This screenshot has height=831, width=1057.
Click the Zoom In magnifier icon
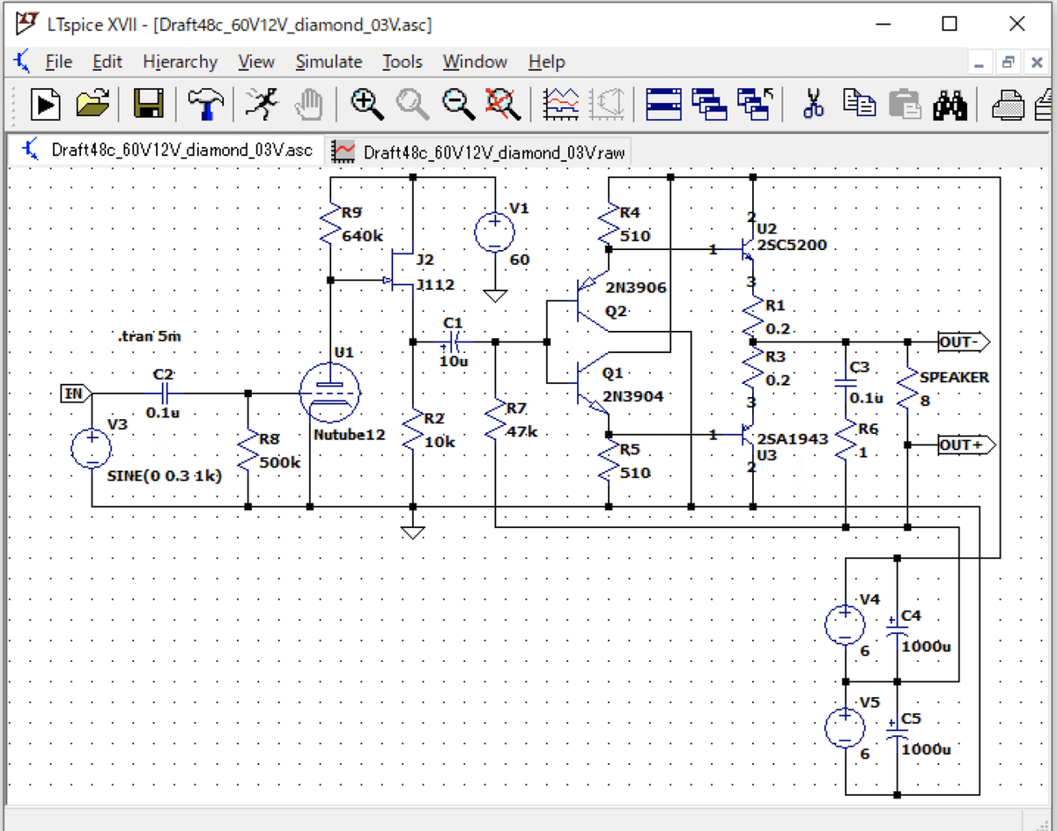click(x=366, y=105)
